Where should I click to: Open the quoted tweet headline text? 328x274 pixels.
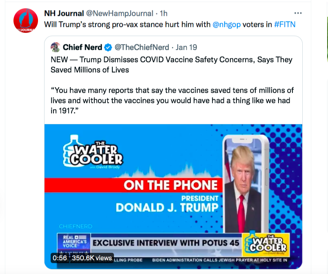tap(171, 65)
